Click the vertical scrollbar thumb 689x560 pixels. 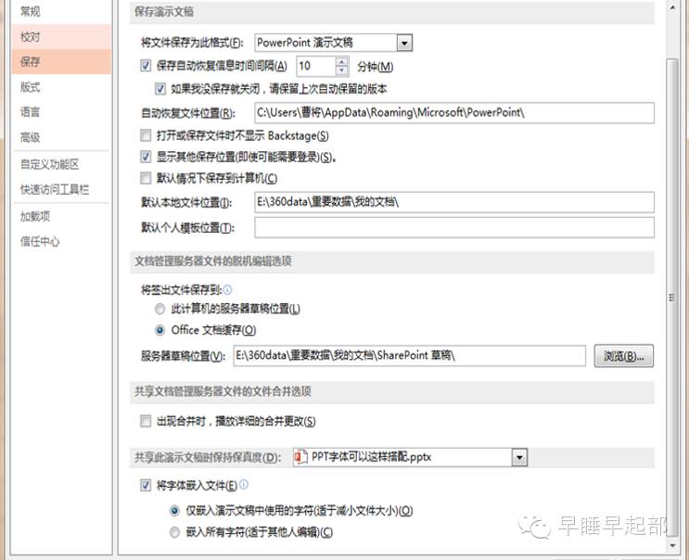(x=672, y=298)
